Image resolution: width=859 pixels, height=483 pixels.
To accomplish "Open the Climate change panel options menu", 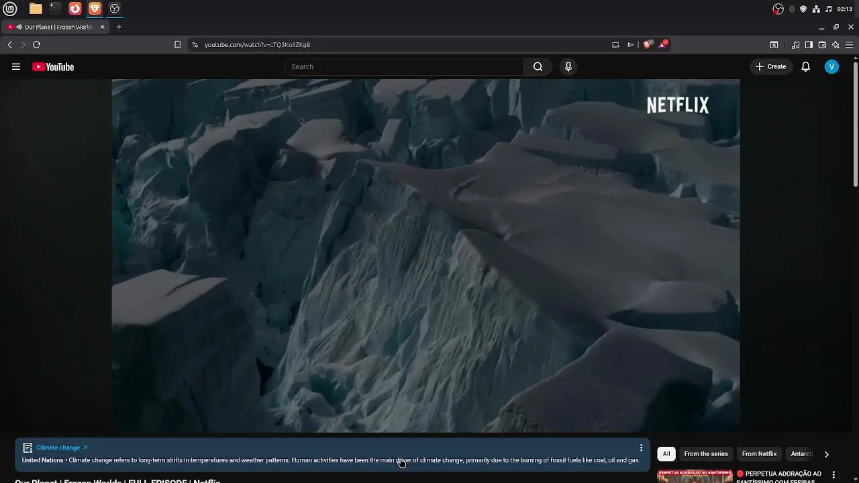I will tap(642, 447).
